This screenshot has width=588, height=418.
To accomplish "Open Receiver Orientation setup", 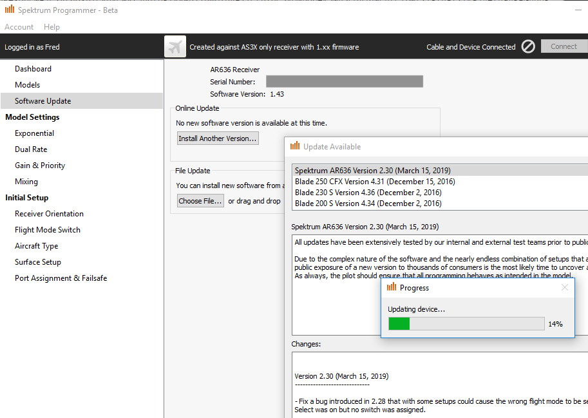I will click(49, 214).
